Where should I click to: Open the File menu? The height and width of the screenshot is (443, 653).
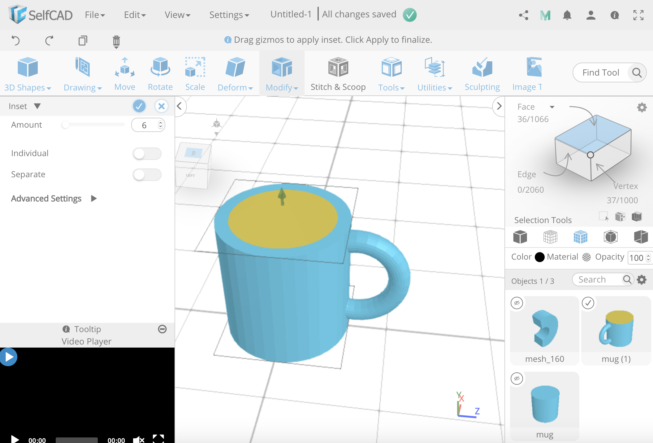93,14
